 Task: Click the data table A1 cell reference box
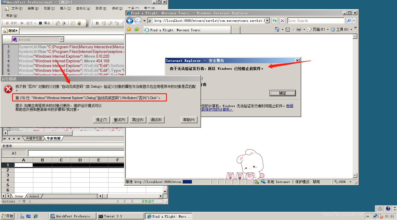pos(14,153)
